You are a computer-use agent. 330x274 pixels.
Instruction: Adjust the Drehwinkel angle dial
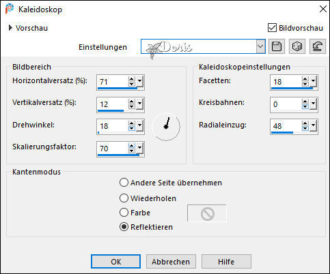(x=166, y=127)
